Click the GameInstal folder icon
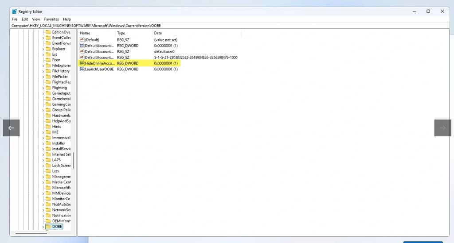The image size is (454, 243). click(48, 99)
